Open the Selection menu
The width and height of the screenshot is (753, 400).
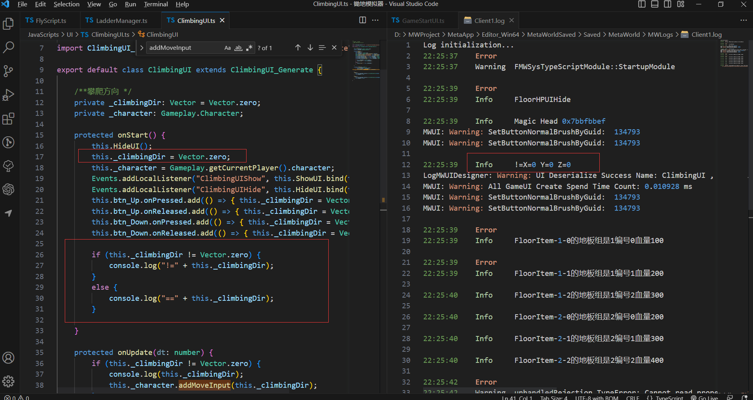[x=66, y=4]
